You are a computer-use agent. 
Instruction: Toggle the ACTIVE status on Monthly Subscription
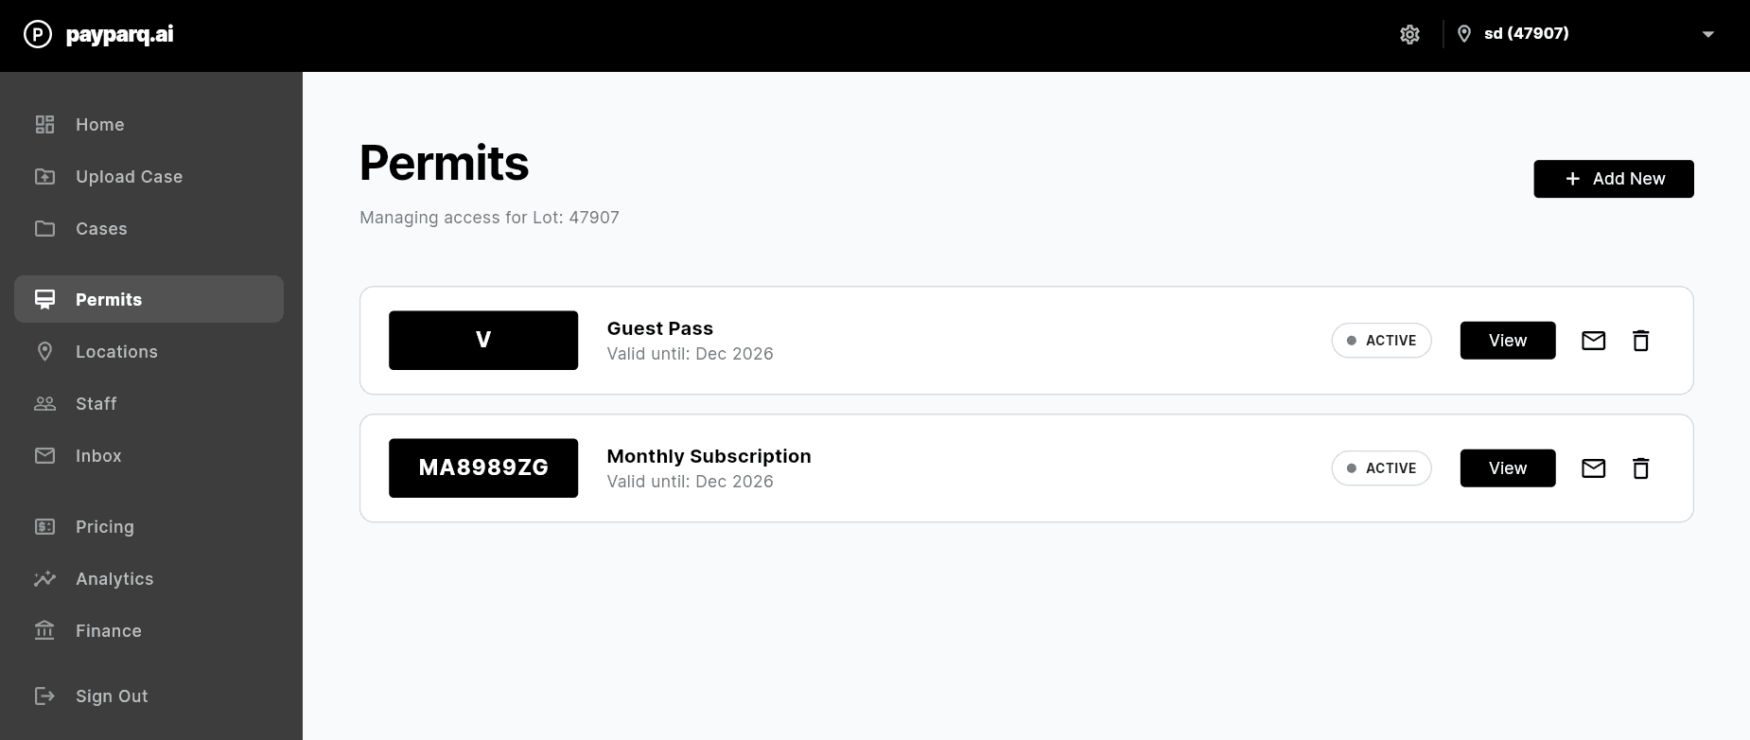click(1381, 467)
